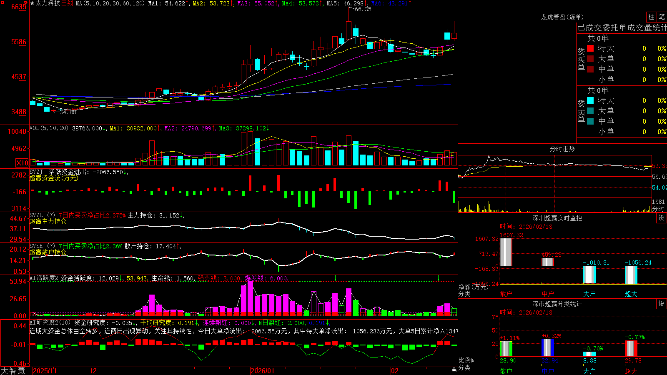Click the SVZL (7) indicator label
Viewport: 667px width, 375px height.
[x=42, y=215]
